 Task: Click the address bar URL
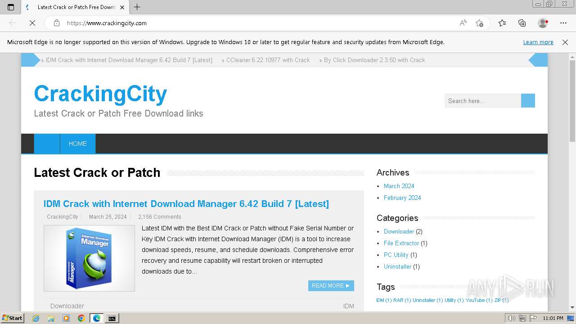tap(107, 23)
